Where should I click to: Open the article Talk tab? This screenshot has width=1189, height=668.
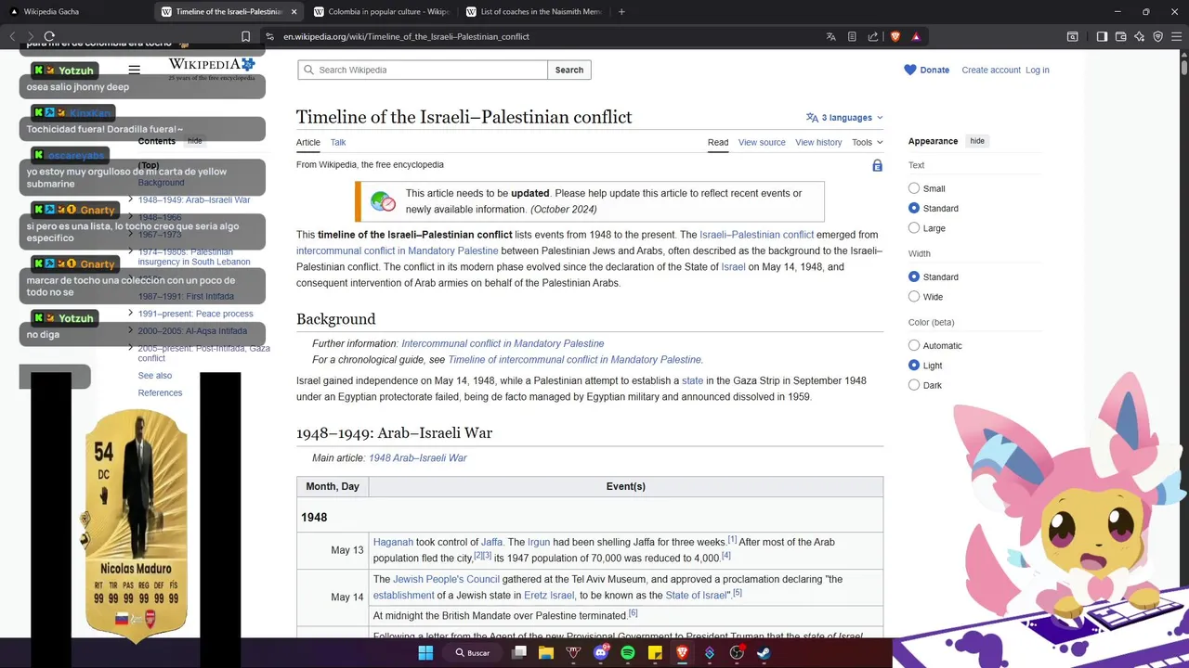coord(338,142)
